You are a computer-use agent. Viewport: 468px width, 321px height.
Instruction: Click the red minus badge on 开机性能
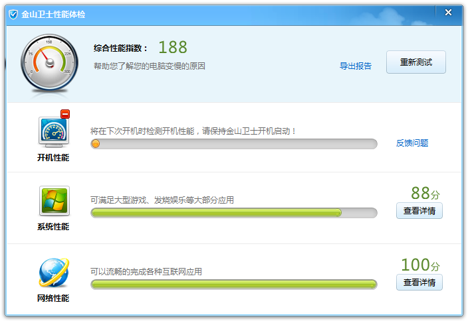(x=65, y=114)
